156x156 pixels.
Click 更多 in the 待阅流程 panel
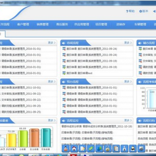[128, 43]
